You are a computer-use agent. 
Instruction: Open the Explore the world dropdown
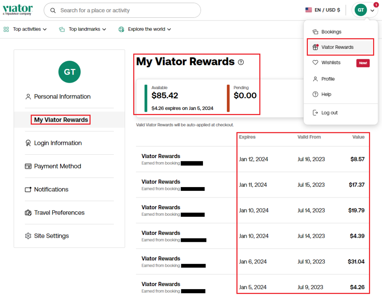tap(144, 29)
